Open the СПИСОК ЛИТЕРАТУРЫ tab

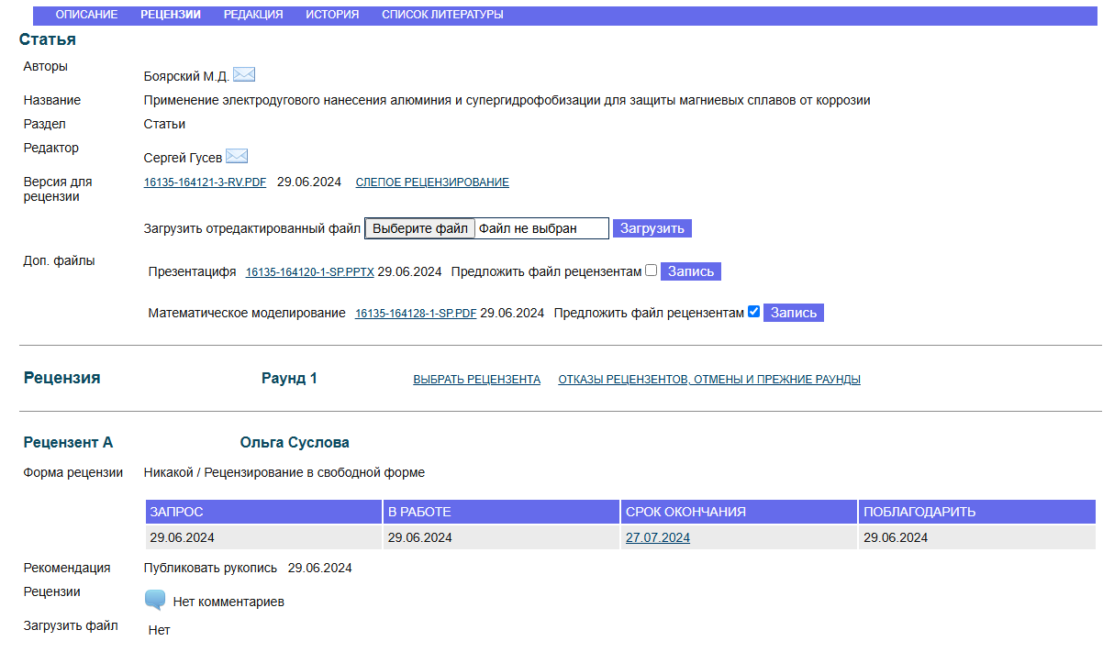(x=442, y=15)
